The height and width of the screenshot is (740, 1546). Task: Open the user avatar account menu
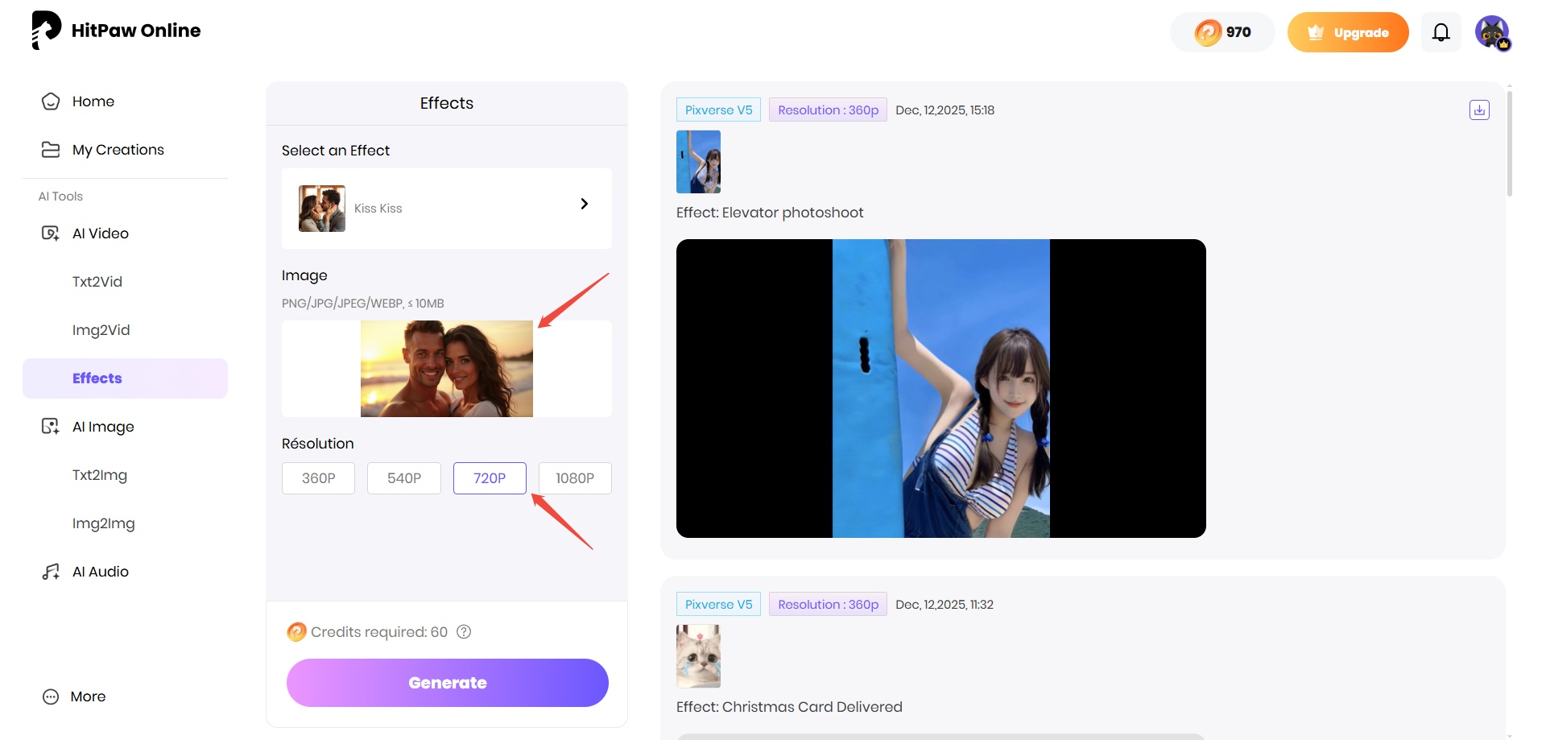[1493, 32]
